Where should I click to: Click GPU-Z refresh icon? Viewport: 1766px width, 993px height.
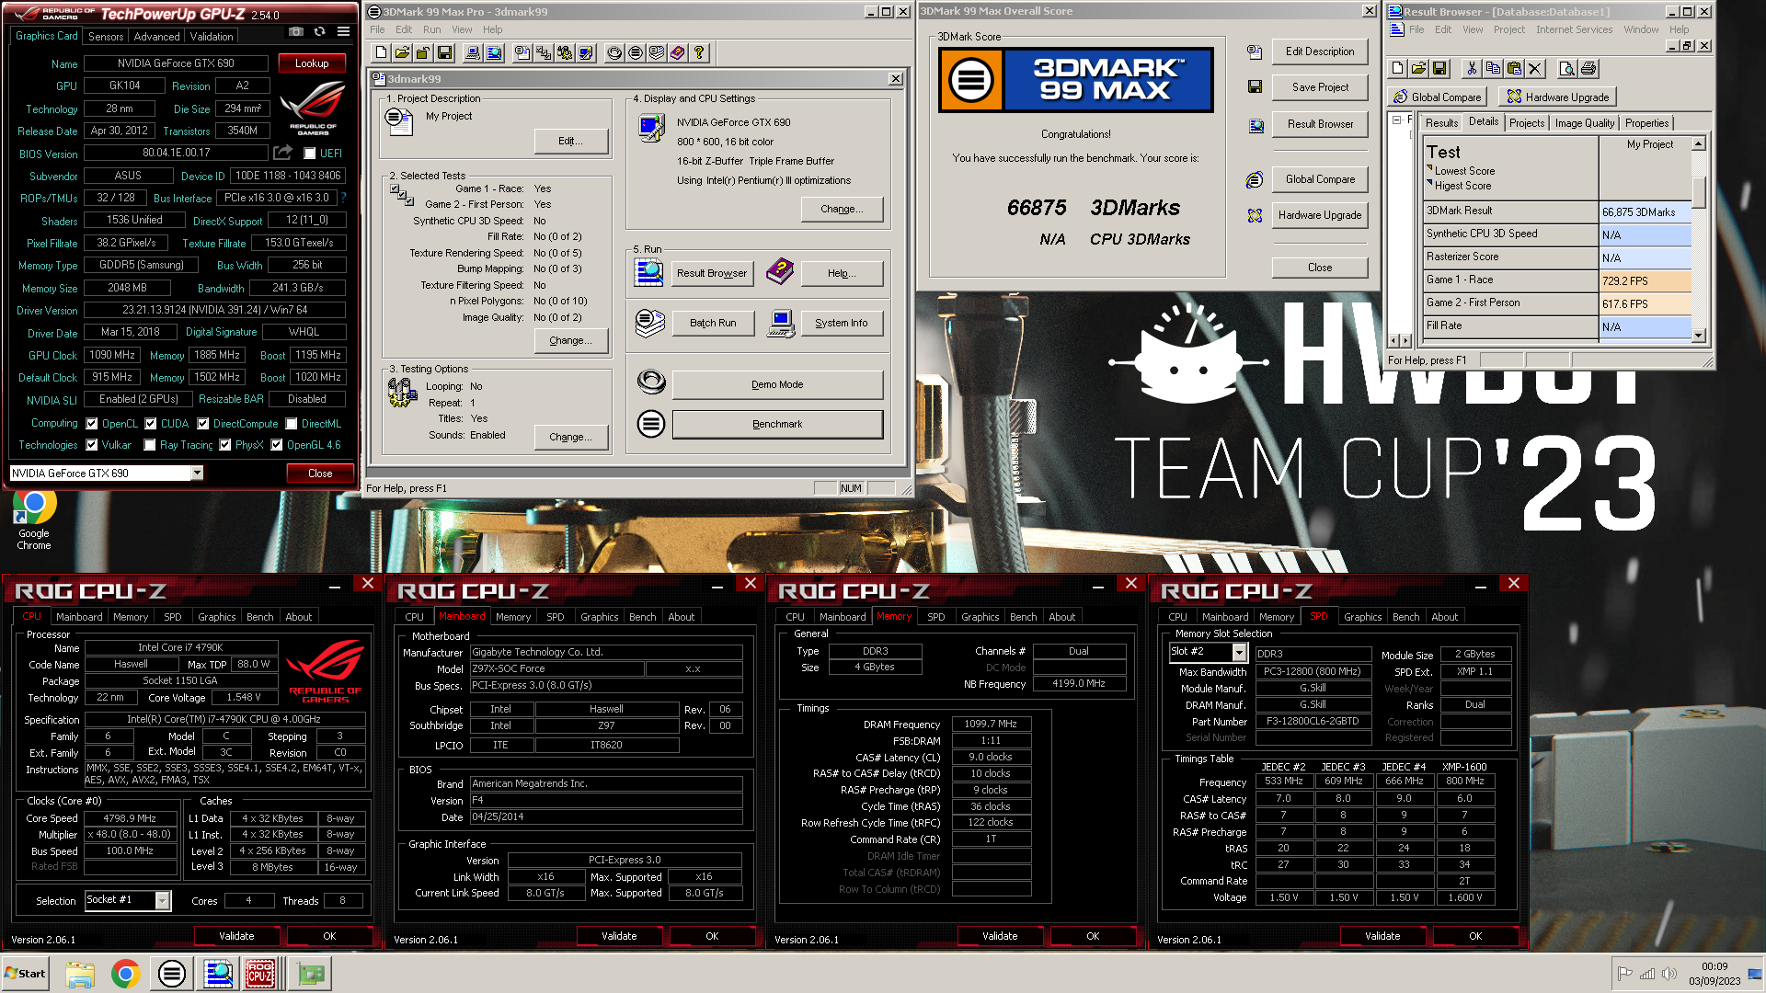pyautogui.click(x=319, y=31)
